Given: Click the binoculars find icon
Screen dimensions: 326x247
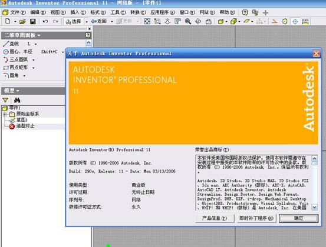Looking at the screenshot, I should click(x=17, y=100).
